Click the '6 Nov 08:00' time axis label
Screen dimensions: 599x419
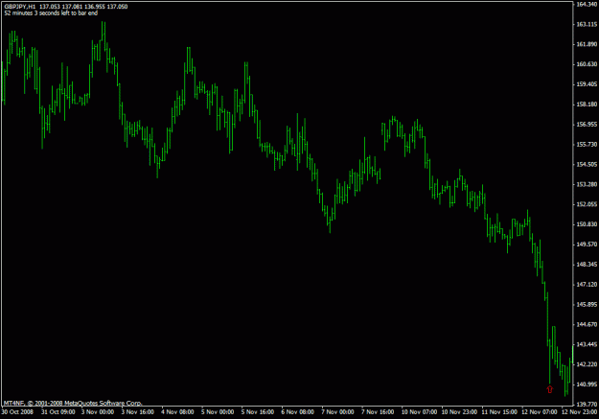(x=298, y=412)
